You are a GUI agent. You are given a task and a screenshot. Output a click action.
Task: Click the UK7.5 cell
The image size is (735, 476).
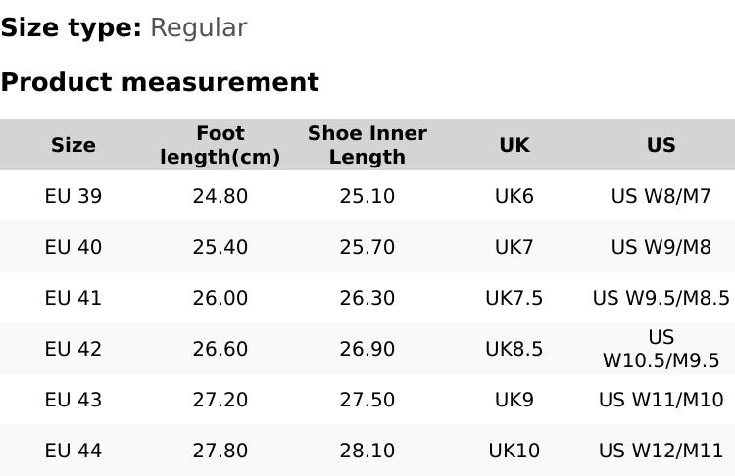pyautogui.click(x=514, y=298)
